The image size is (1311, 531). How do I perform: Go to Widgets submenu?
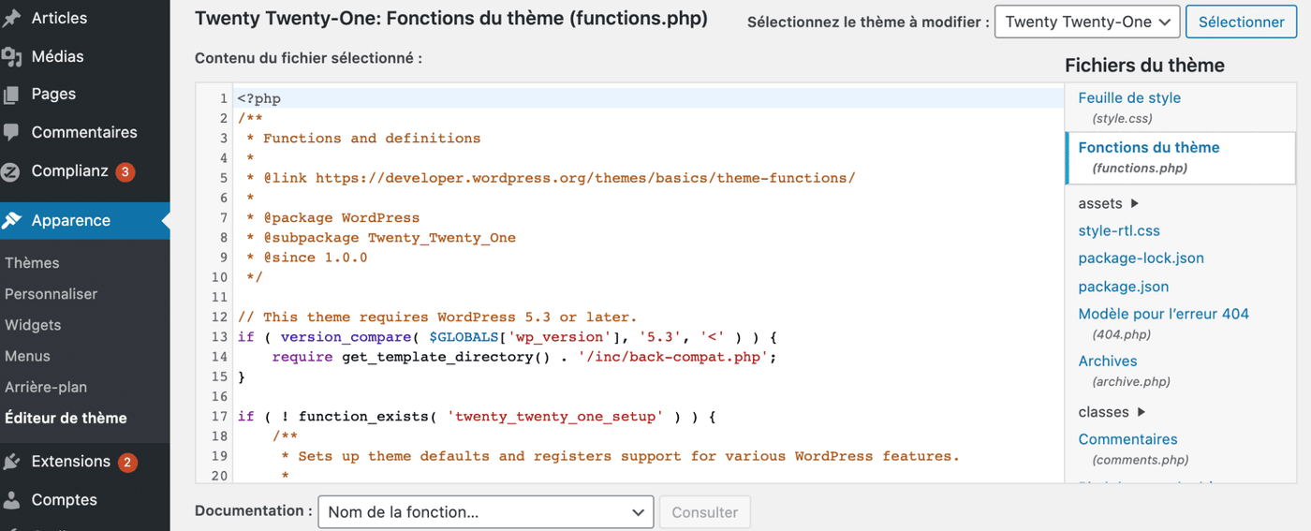[x=33, y=325]
